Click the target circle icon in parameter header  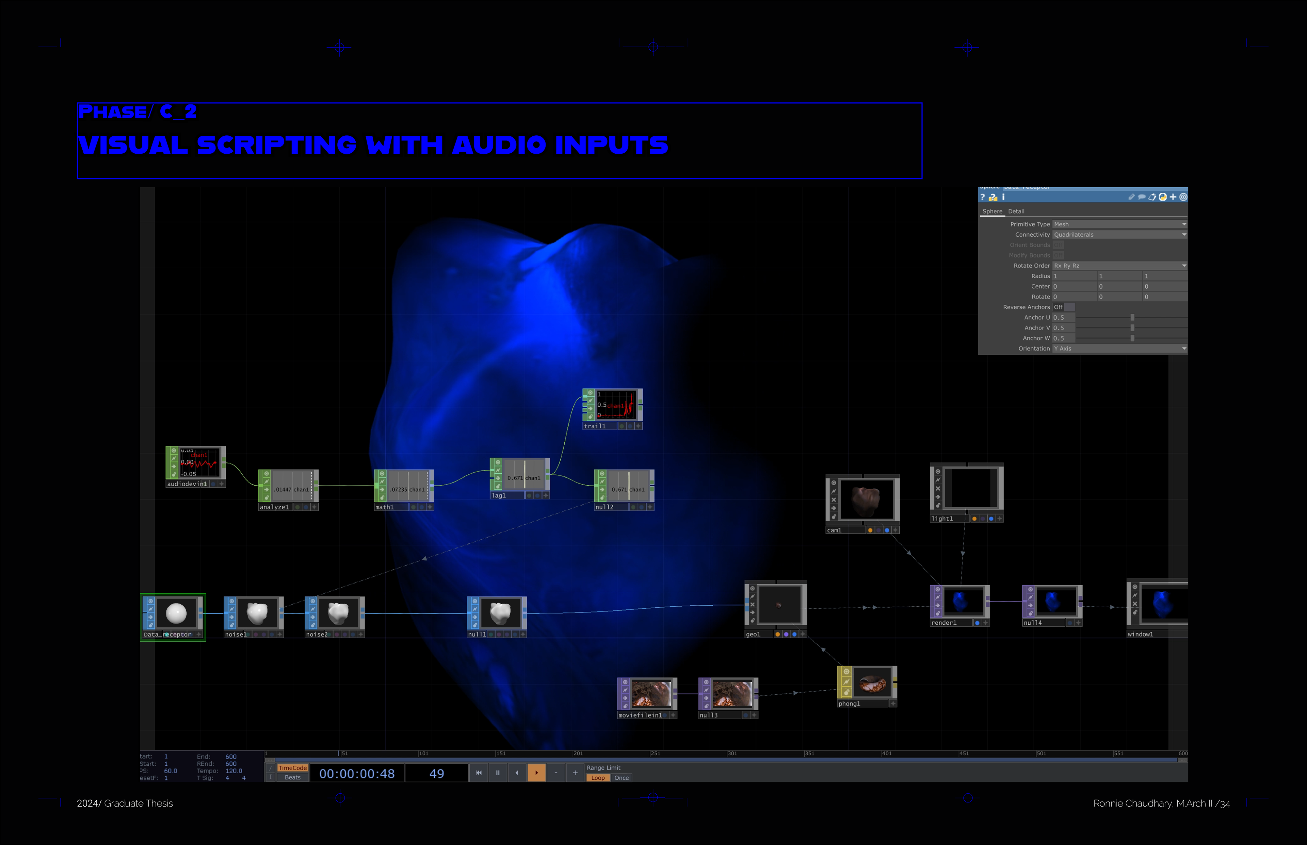(x=1183, y=197)
